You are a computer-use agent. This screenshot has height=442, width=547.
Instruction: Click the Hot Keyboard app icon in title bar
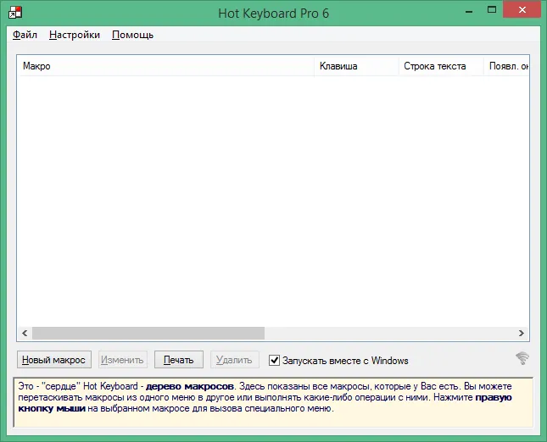click(15, 13)
